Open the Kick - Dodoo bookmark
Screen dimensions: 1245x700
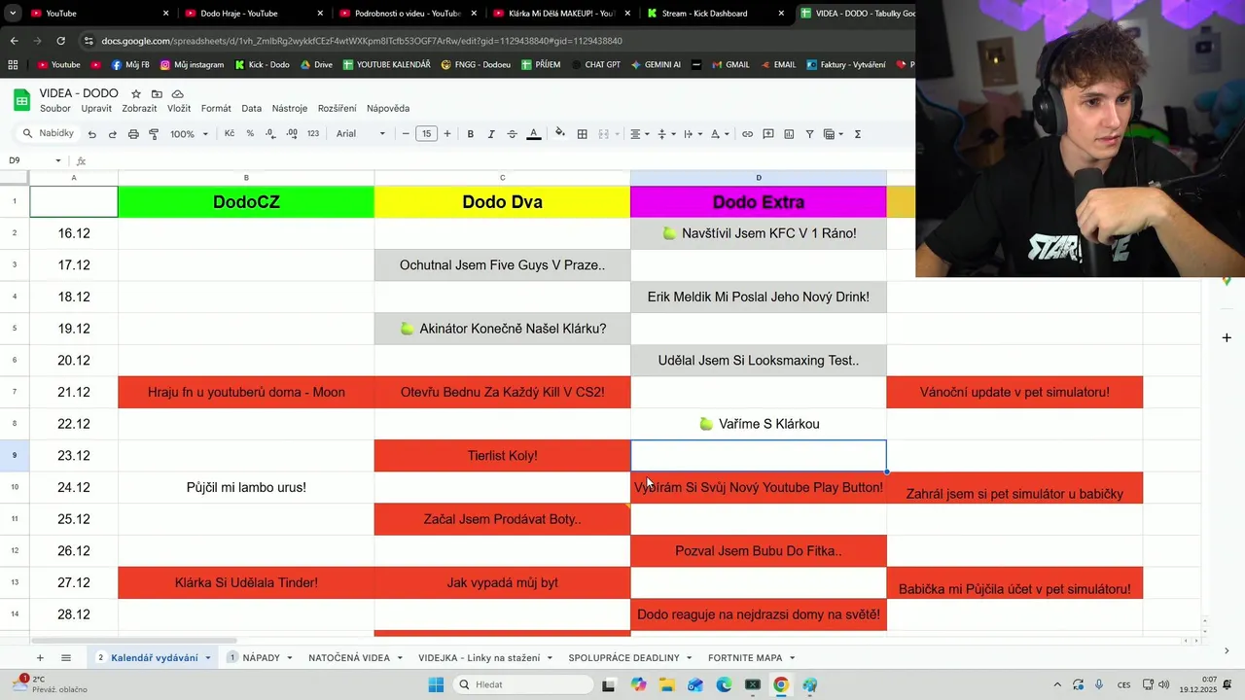(262, 65)
